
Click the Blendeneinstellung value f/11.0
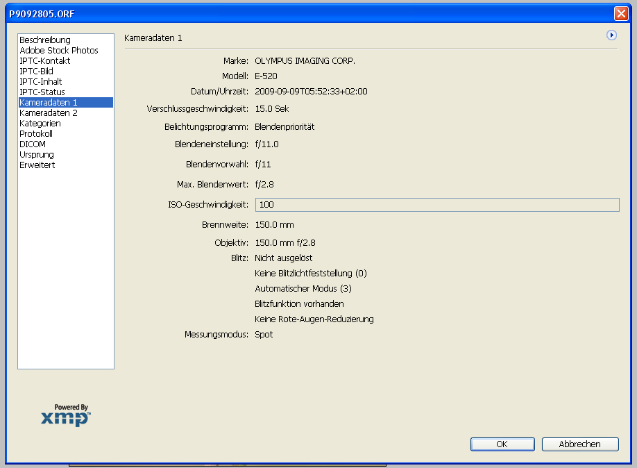coord(267,144)
